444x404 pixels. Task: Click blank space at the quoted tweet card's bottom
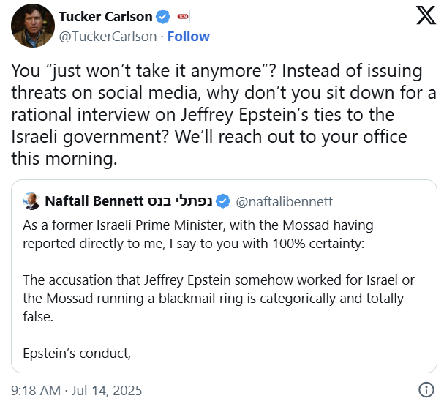pyautogui.click(x=293, y=362)
